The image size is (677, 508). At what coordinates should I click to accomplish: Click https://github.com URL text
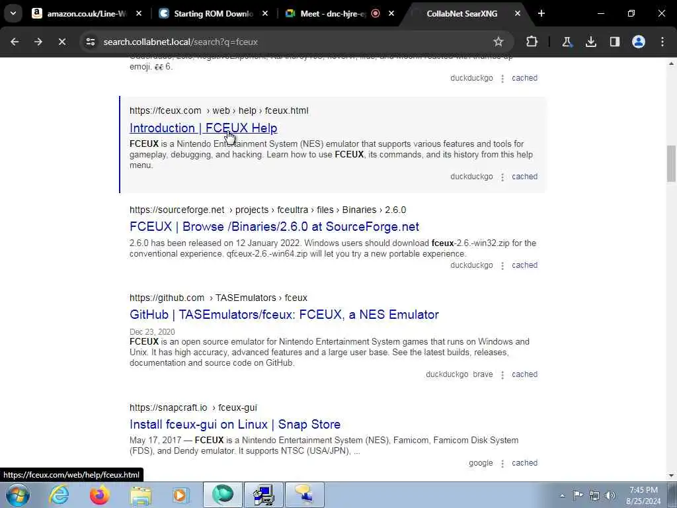(167, 298)
